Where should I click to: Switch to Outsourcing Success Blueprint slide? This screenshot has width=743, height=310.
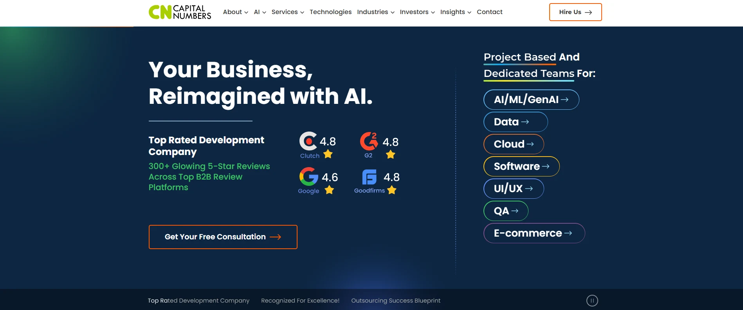(x=396, y=301)
